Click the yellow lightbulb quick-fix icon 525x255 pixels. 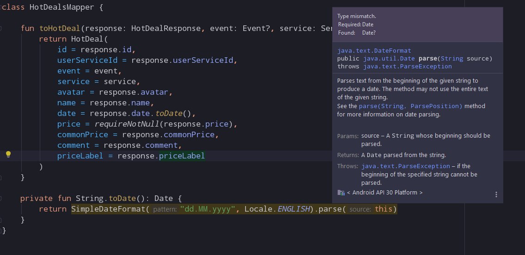click(8, 154)
